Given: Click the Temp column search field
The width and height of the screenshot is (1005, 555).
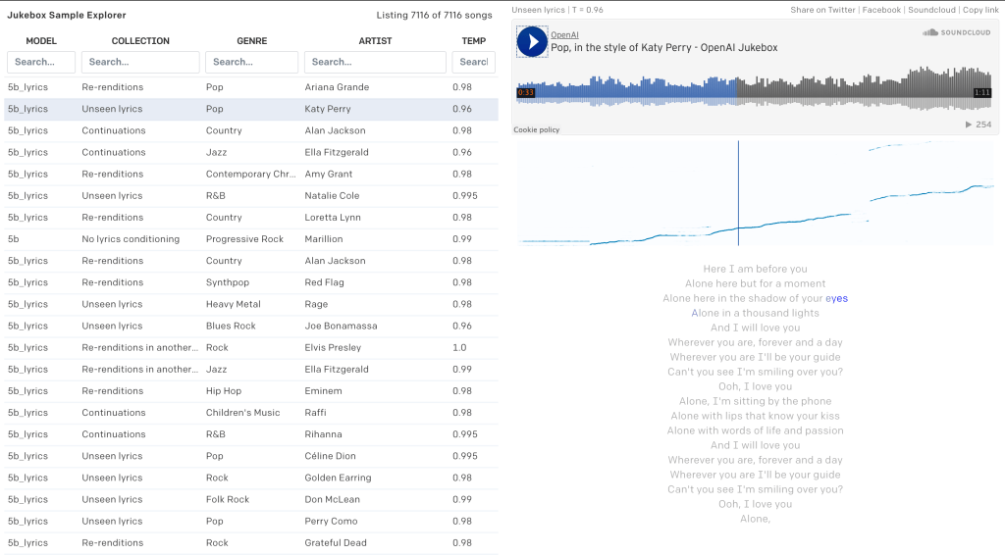Looking at the screenshot, I should pos(473,62).
